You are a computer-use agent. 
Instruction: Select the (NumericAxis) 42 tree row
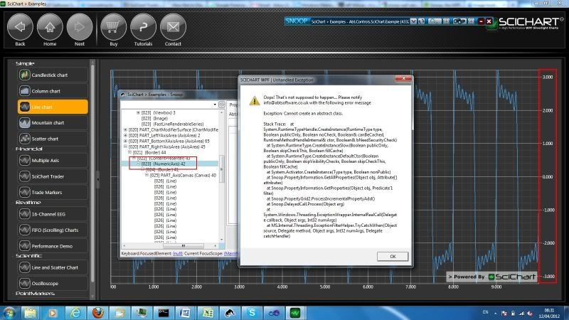pyautogui.click(x=171, y=164)
